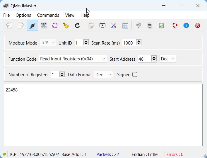Screen dimensions: 207x158
Task: Click the Endian : Little status
Action: 145,154
